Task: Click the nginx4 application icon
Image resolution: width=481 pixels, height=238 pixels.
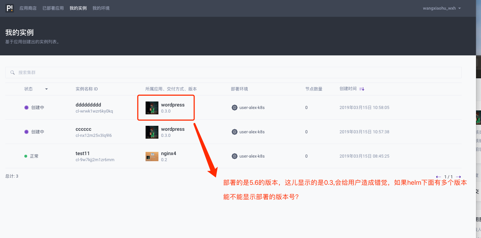Action: coord(152,156)
